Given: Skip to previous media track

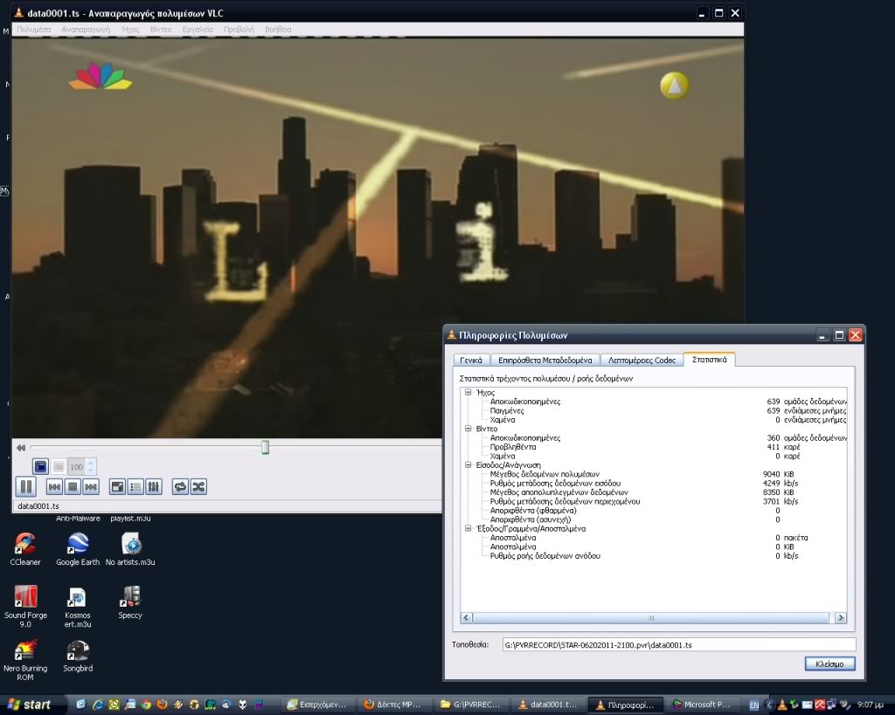Looking at the screenshot, I should coord(54,486).
